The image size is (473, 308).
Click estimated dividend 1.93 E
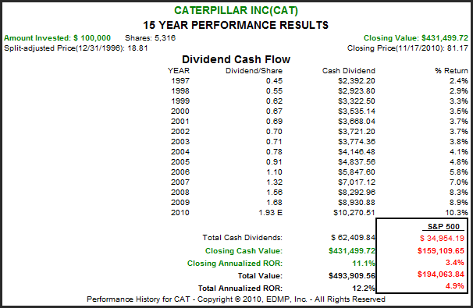270,212
